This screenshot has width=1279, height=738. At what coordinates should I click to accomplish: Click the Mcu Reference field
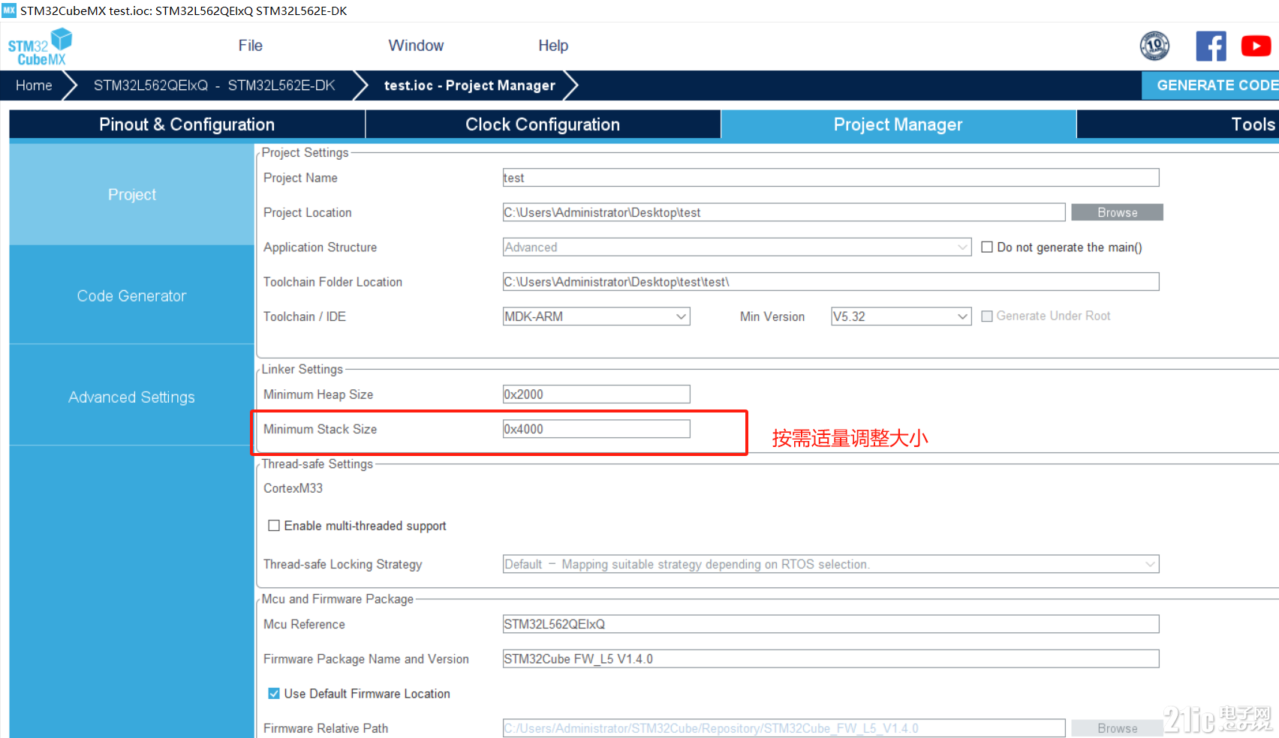click(x=831, y=624)
